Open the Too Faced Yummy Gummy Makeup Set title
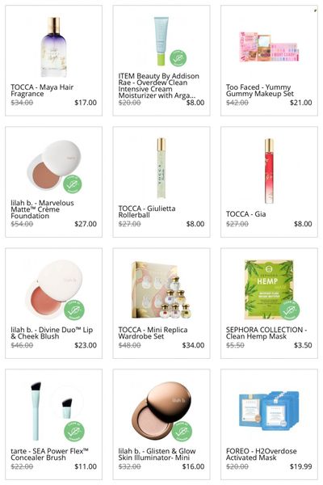Viewport: 323px width, 485px height. point(260,91)
